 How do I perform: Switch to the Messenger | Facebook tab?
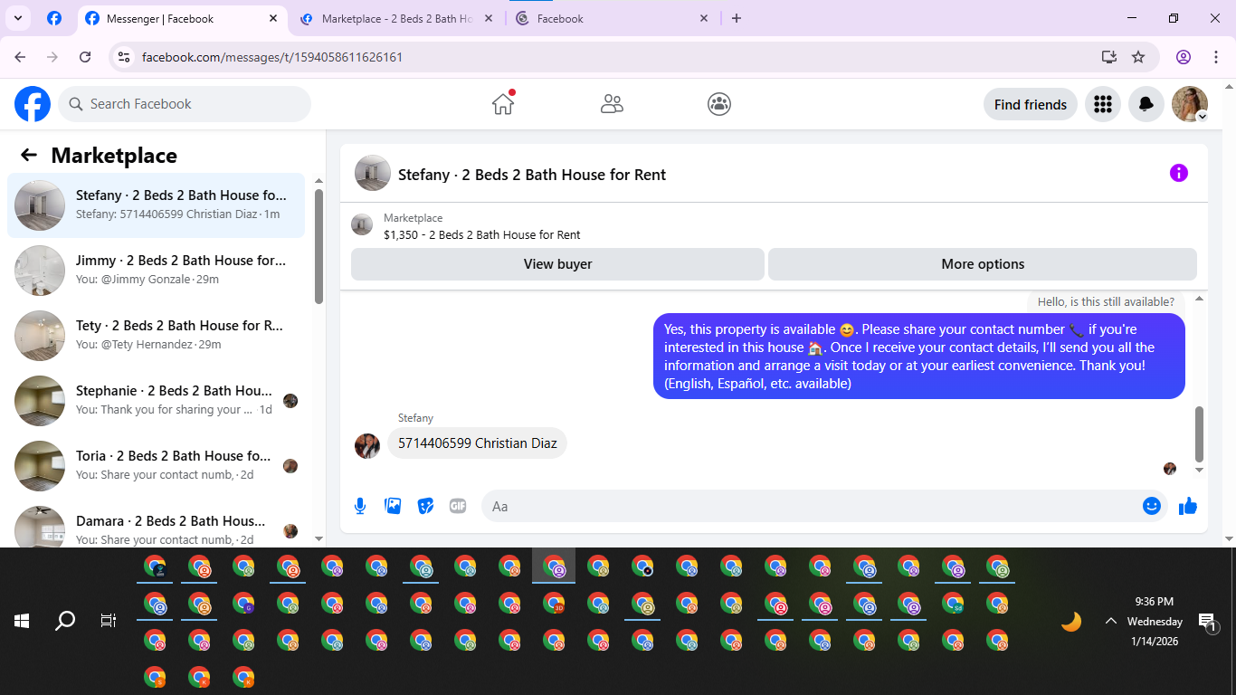[181, 18]
